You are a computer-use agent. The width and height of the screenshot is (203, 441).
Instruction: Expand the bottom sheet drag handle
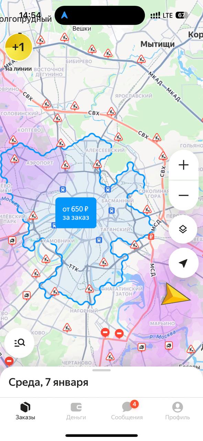pyautogui.click(x=101, y=370)
